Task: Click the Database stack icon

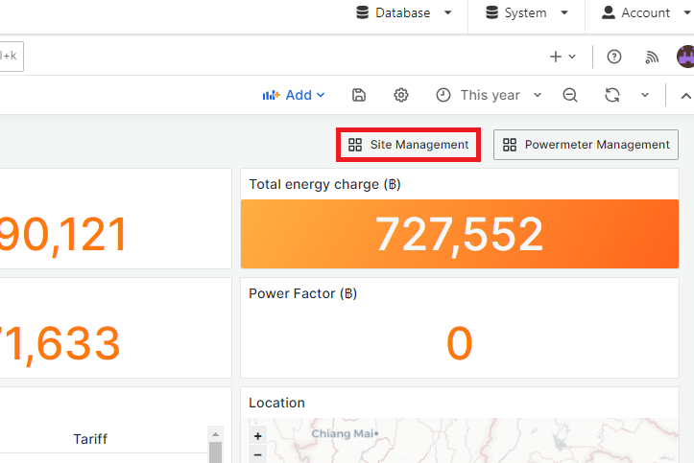Action: click(363, 12)
